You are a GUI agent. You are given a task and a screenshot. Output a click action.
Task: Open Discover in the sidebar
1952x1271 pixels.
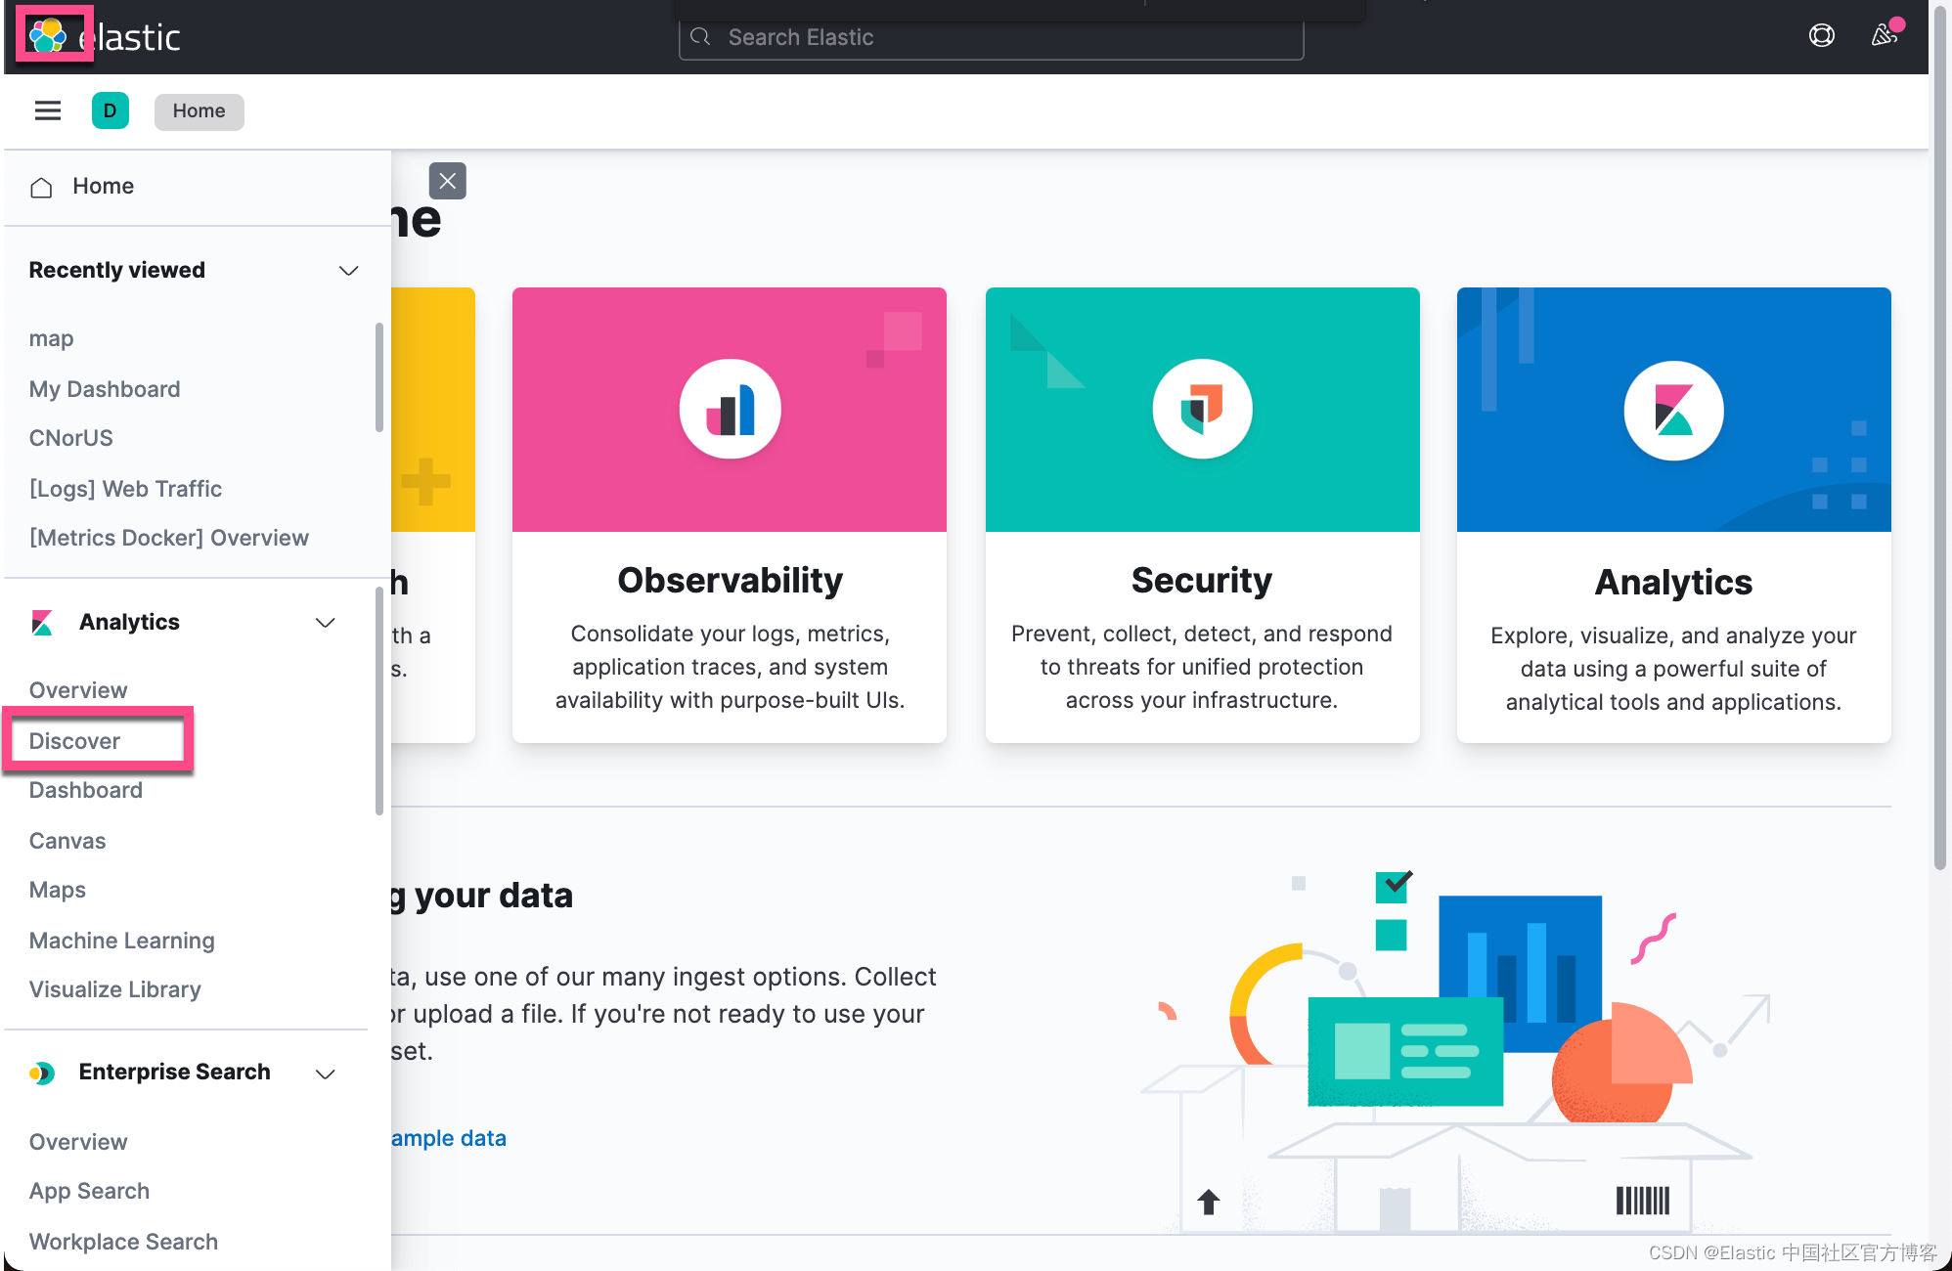[x=75, y=741]
